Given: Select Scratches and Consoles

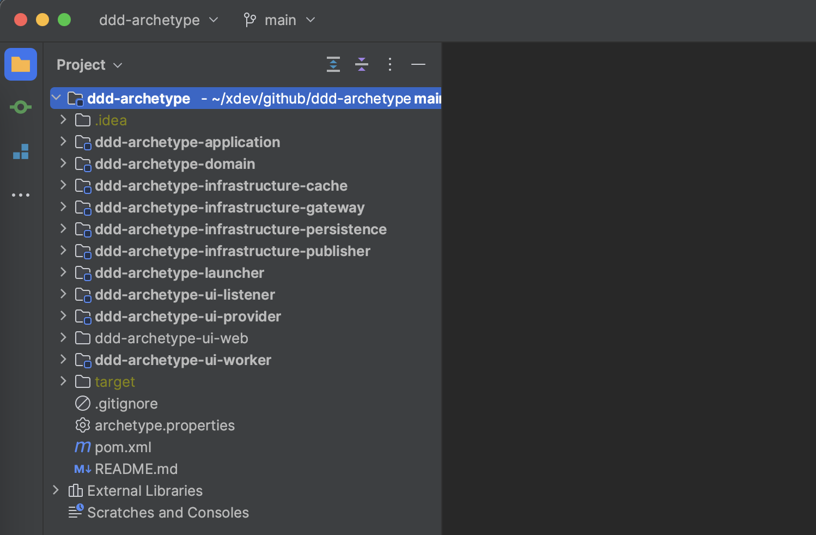Looking at the screenshot, I should coord(167,513).
